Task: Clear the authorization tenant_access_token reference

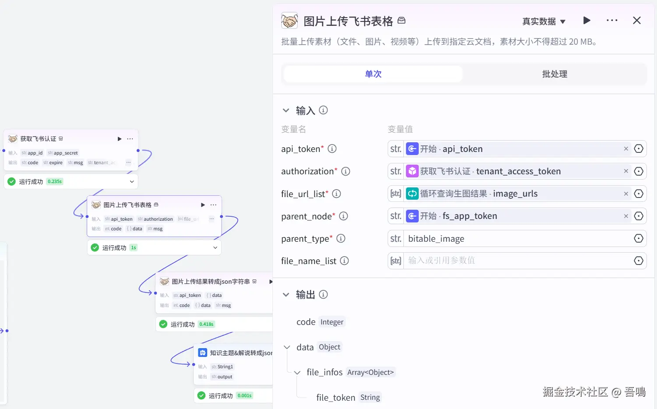Action: coord(626,171)
